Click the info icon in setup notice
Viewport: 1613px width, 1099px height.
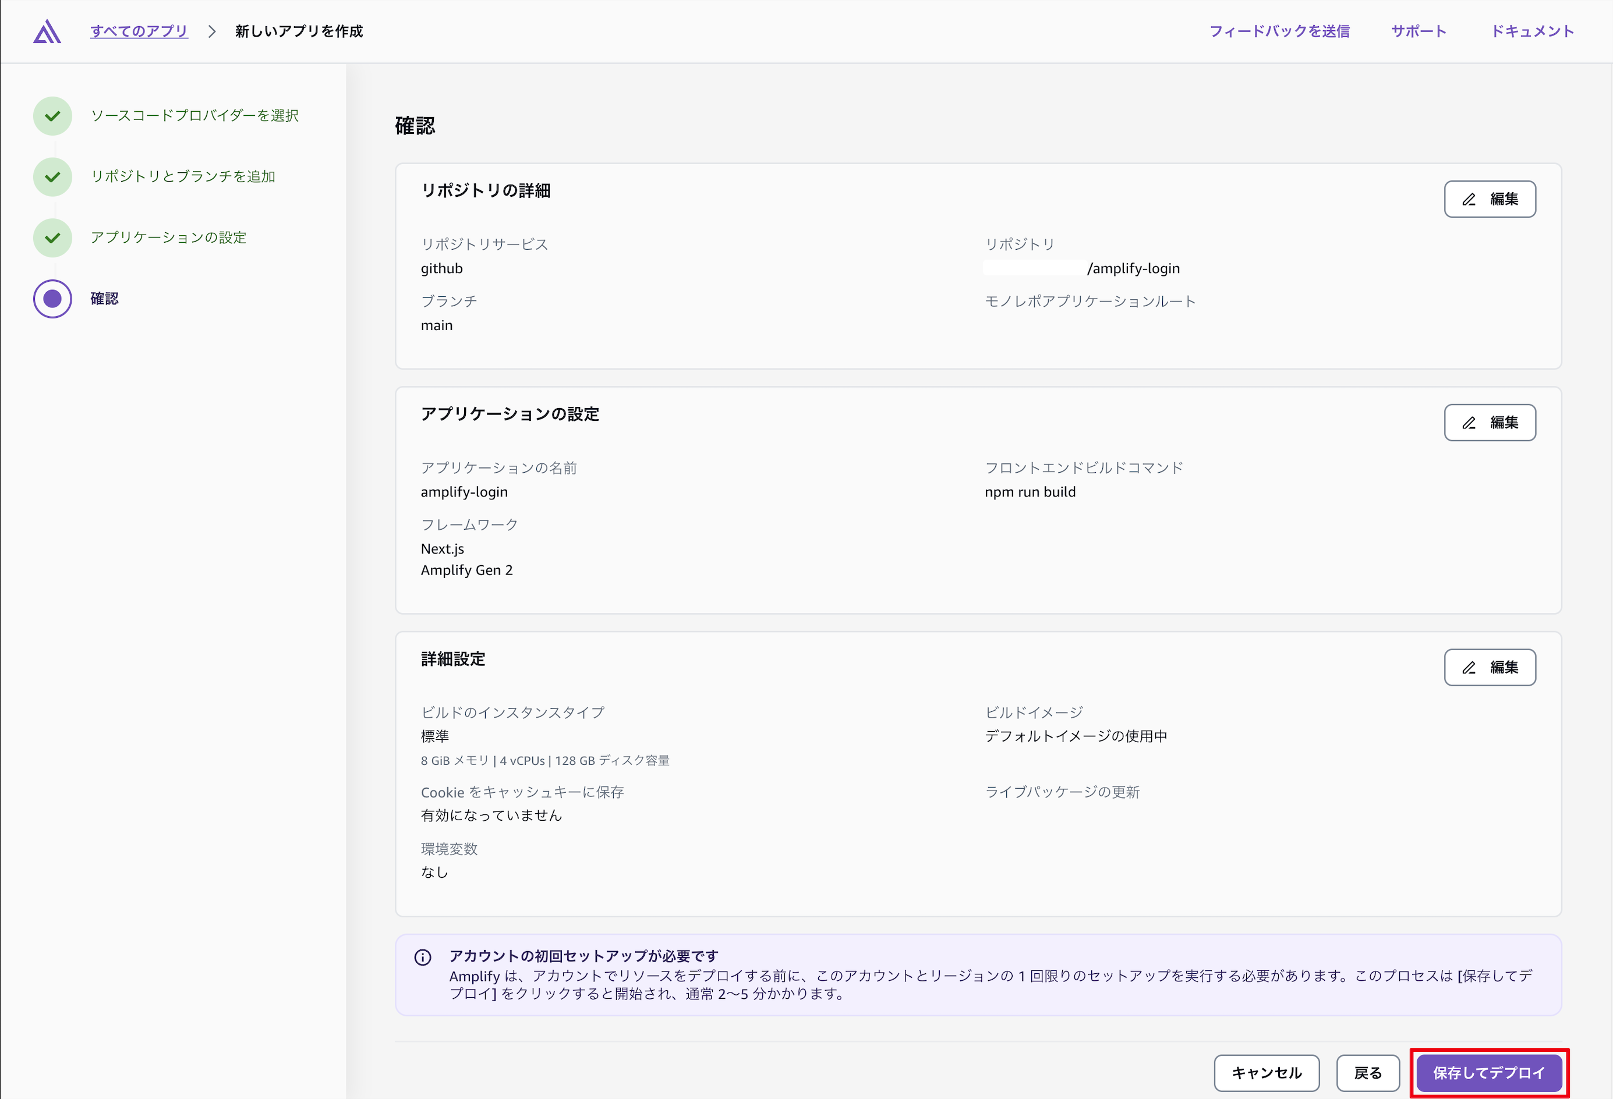(423, 958)
